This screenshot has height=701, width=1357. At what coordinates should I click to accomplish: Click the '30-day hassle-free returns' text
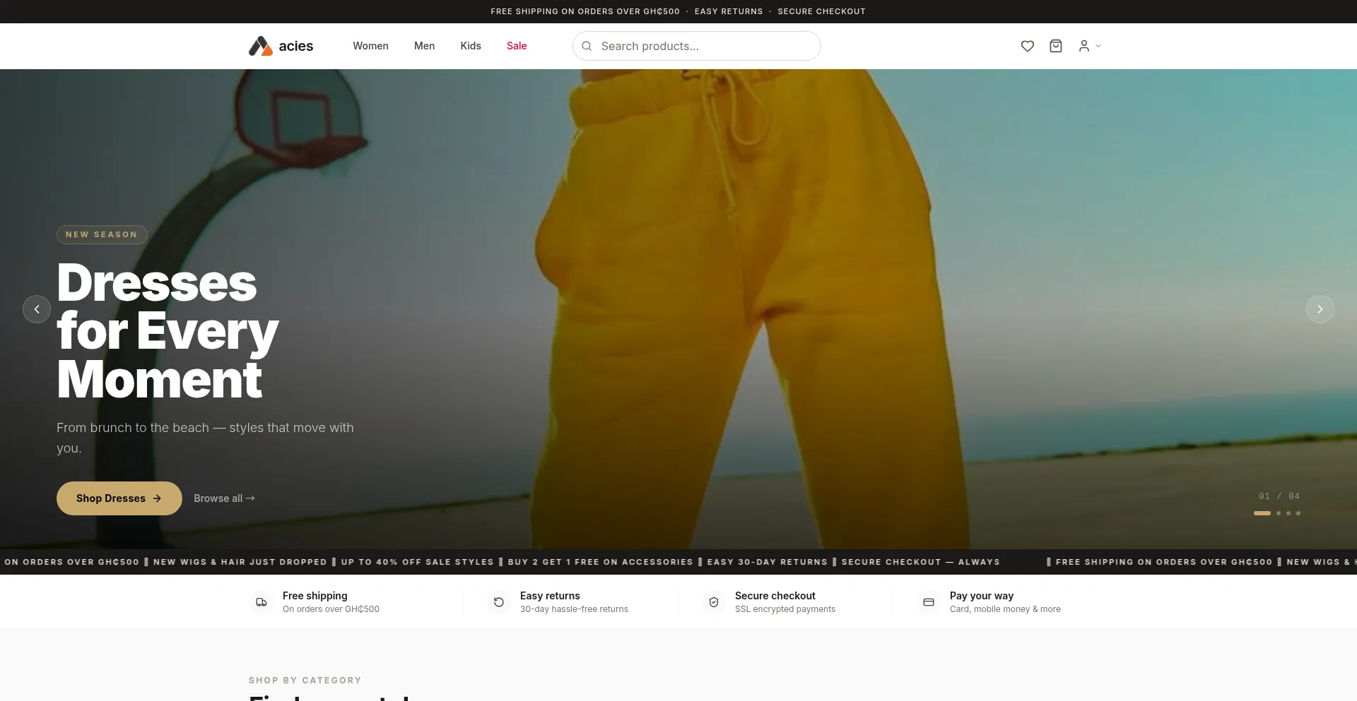click(574, 609)
